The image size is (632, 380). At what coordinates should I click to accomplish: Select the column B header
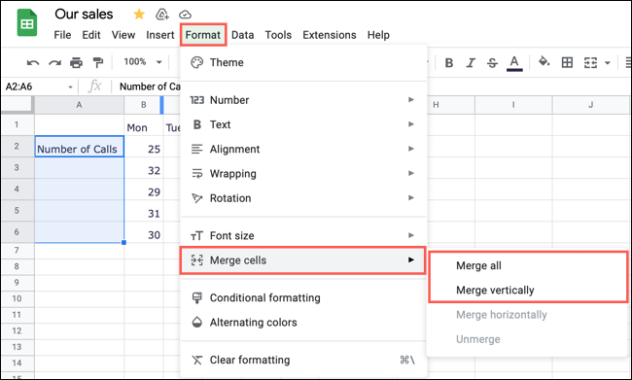(144, 105)
